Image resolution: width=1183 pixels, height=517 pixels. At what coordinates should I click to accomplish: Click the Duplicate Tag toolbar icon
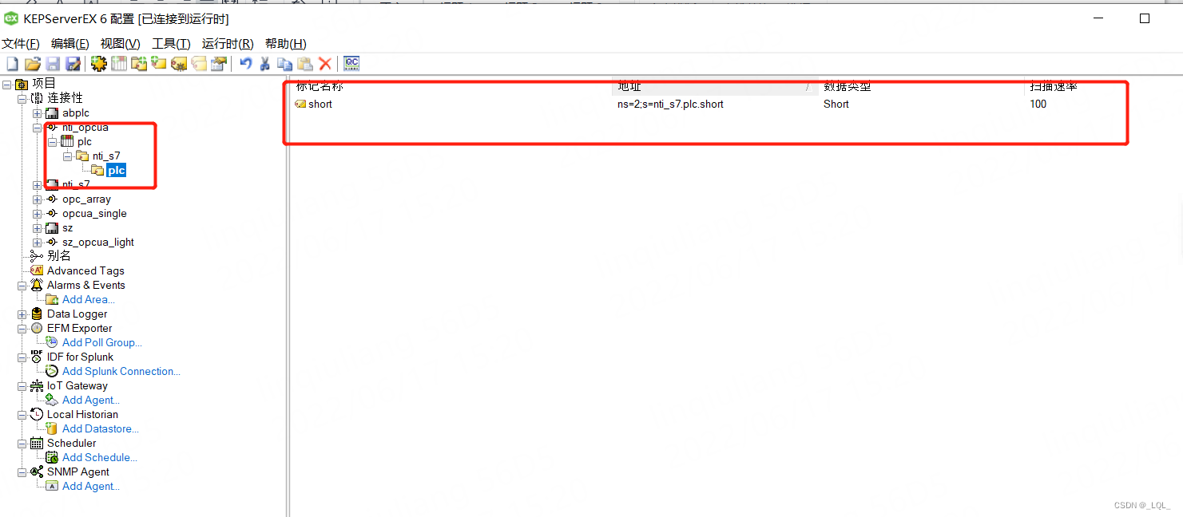point(199,64)
